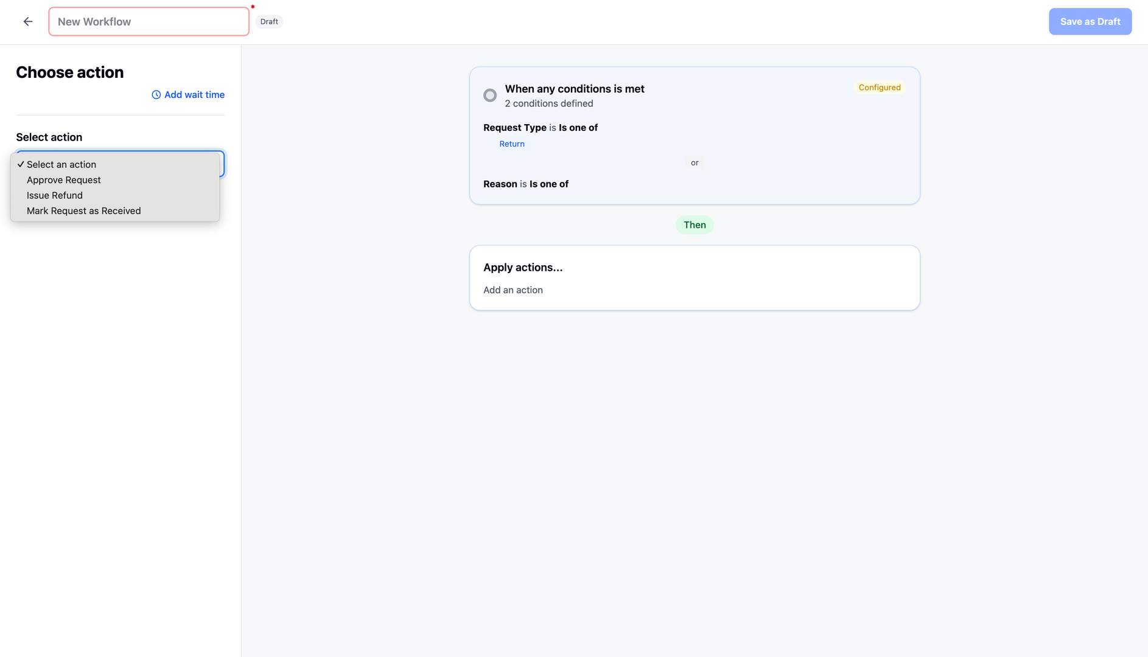Click the checkmark next to Select an action
1148x657 pixels.
[x=21, y=165]
